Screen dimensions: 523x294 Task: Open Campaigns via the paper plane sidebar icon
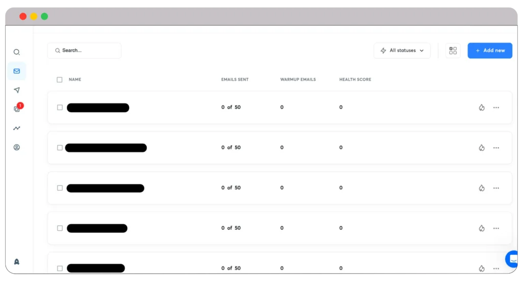click(17, 90)
